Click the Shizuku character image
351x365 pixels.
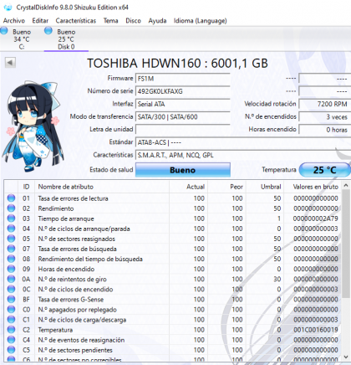point(33,126)
